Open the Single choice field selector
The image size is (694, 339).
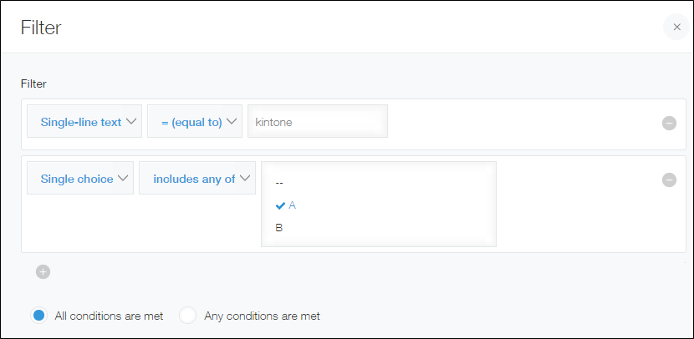pyautogui.click(x=79, y=179)
